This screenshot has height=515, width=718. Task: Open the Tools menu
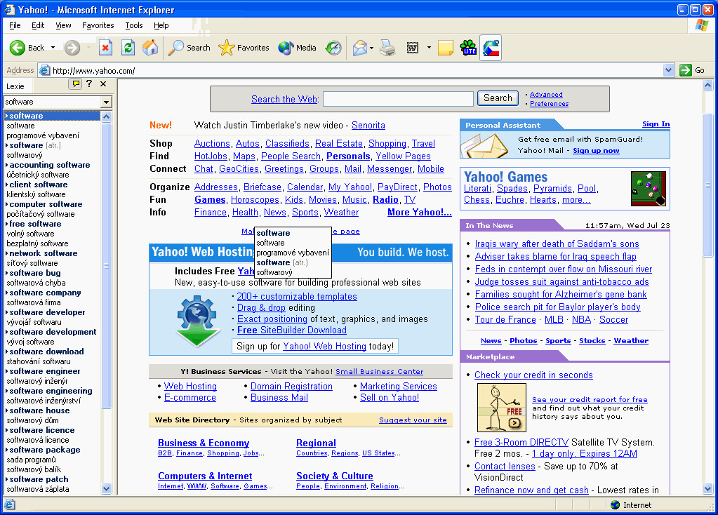(134, 26)
